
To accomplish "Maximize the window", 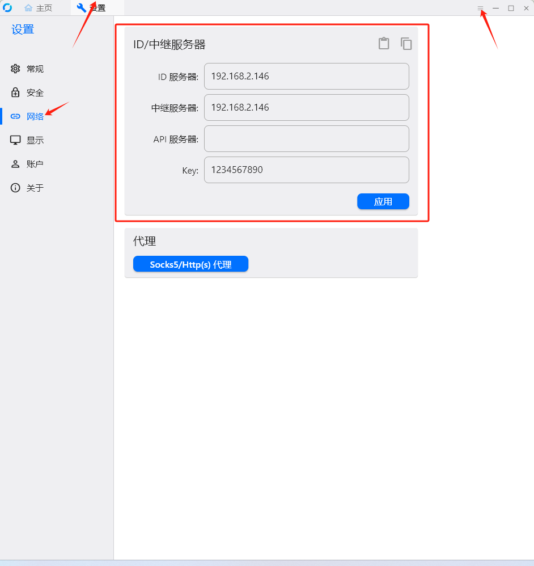I will coord(511,8).
